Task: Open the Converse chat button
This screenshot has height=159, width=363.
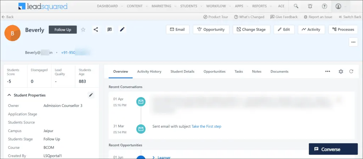Action: [333, 149]
